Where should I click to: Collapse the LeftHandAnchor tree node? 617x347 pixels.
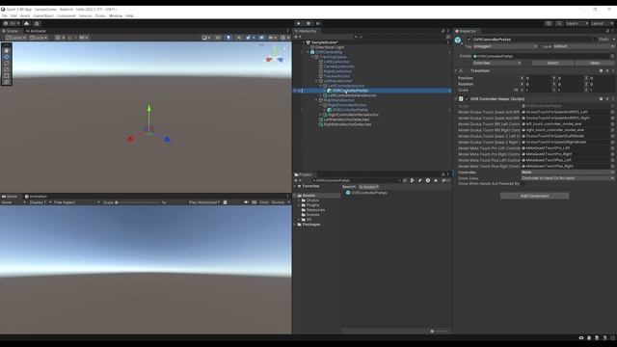[316, 81]
